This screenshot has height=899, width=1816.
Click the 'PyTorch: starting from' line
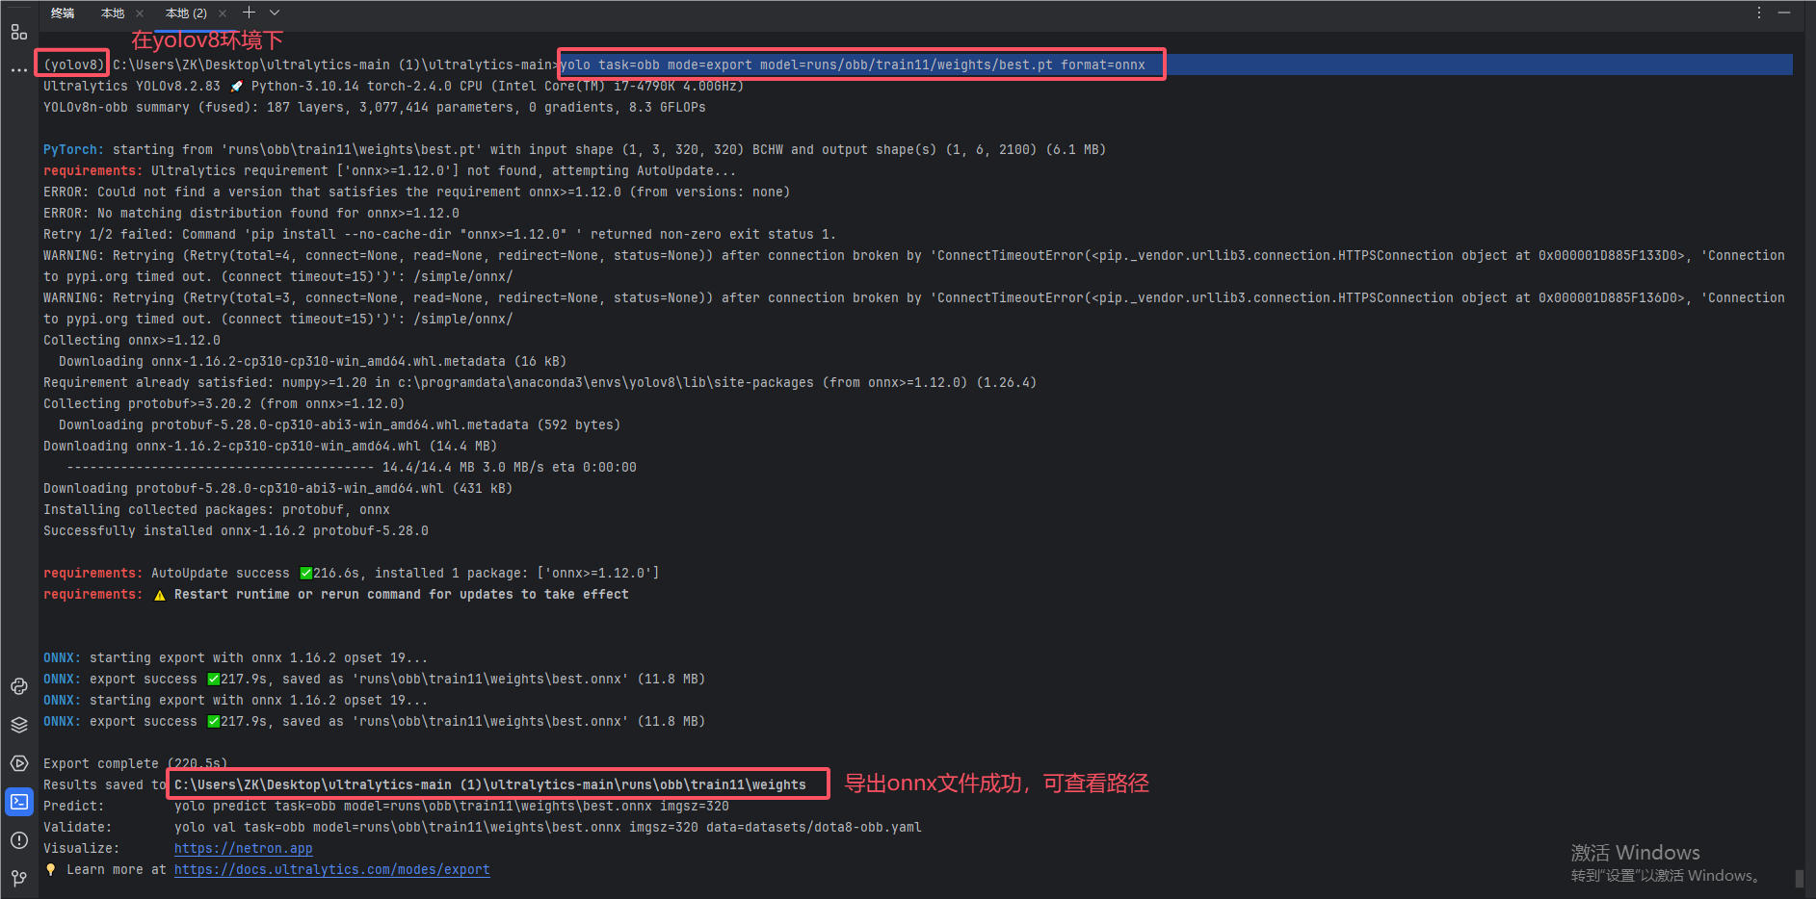click(574, 149)
